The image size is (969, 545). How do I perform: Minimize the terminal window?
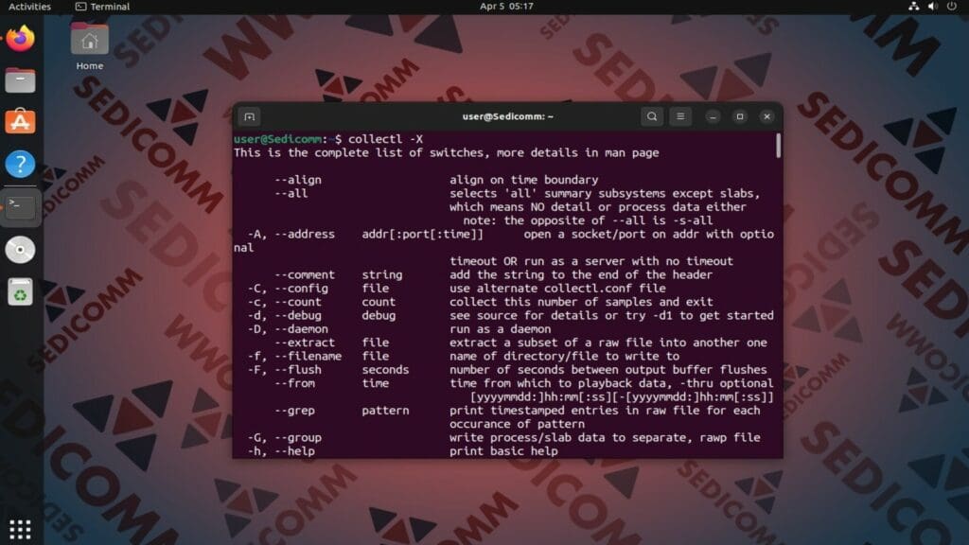[x=713, y=116]
